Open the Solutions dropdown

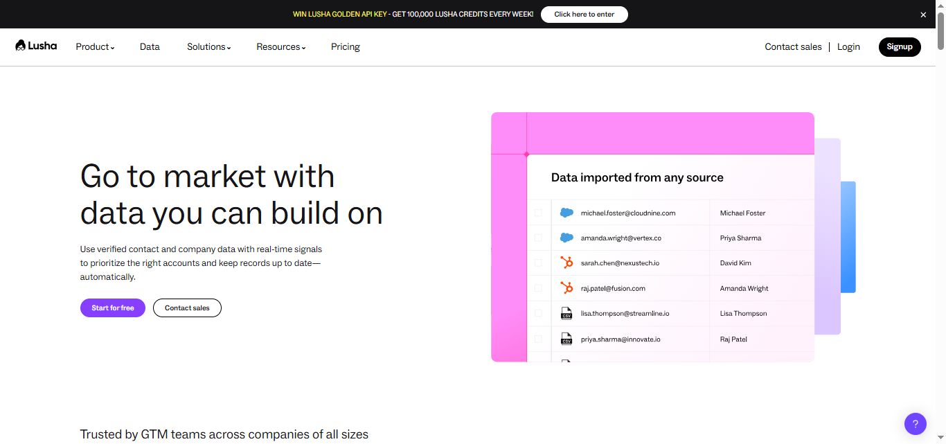pyautogui.click(x=208, y=46)
